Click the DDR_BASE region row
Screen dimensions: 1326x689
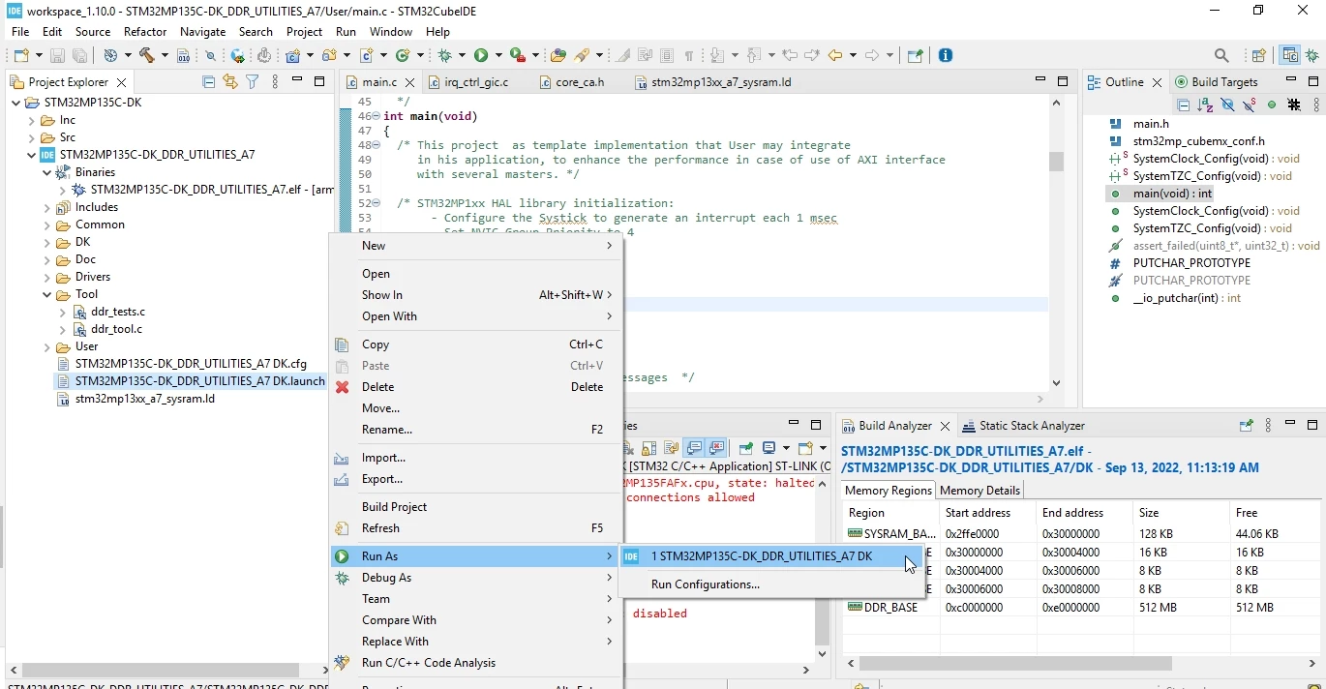[x=1081, y=608]
